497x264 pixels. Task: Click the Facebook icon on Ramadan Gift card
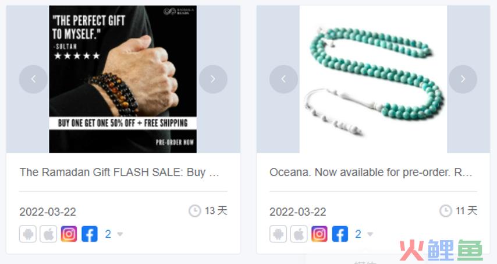click(90, 234)
